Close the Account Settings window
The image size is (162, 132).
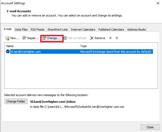pyautogui.click(x=158, y=3)
